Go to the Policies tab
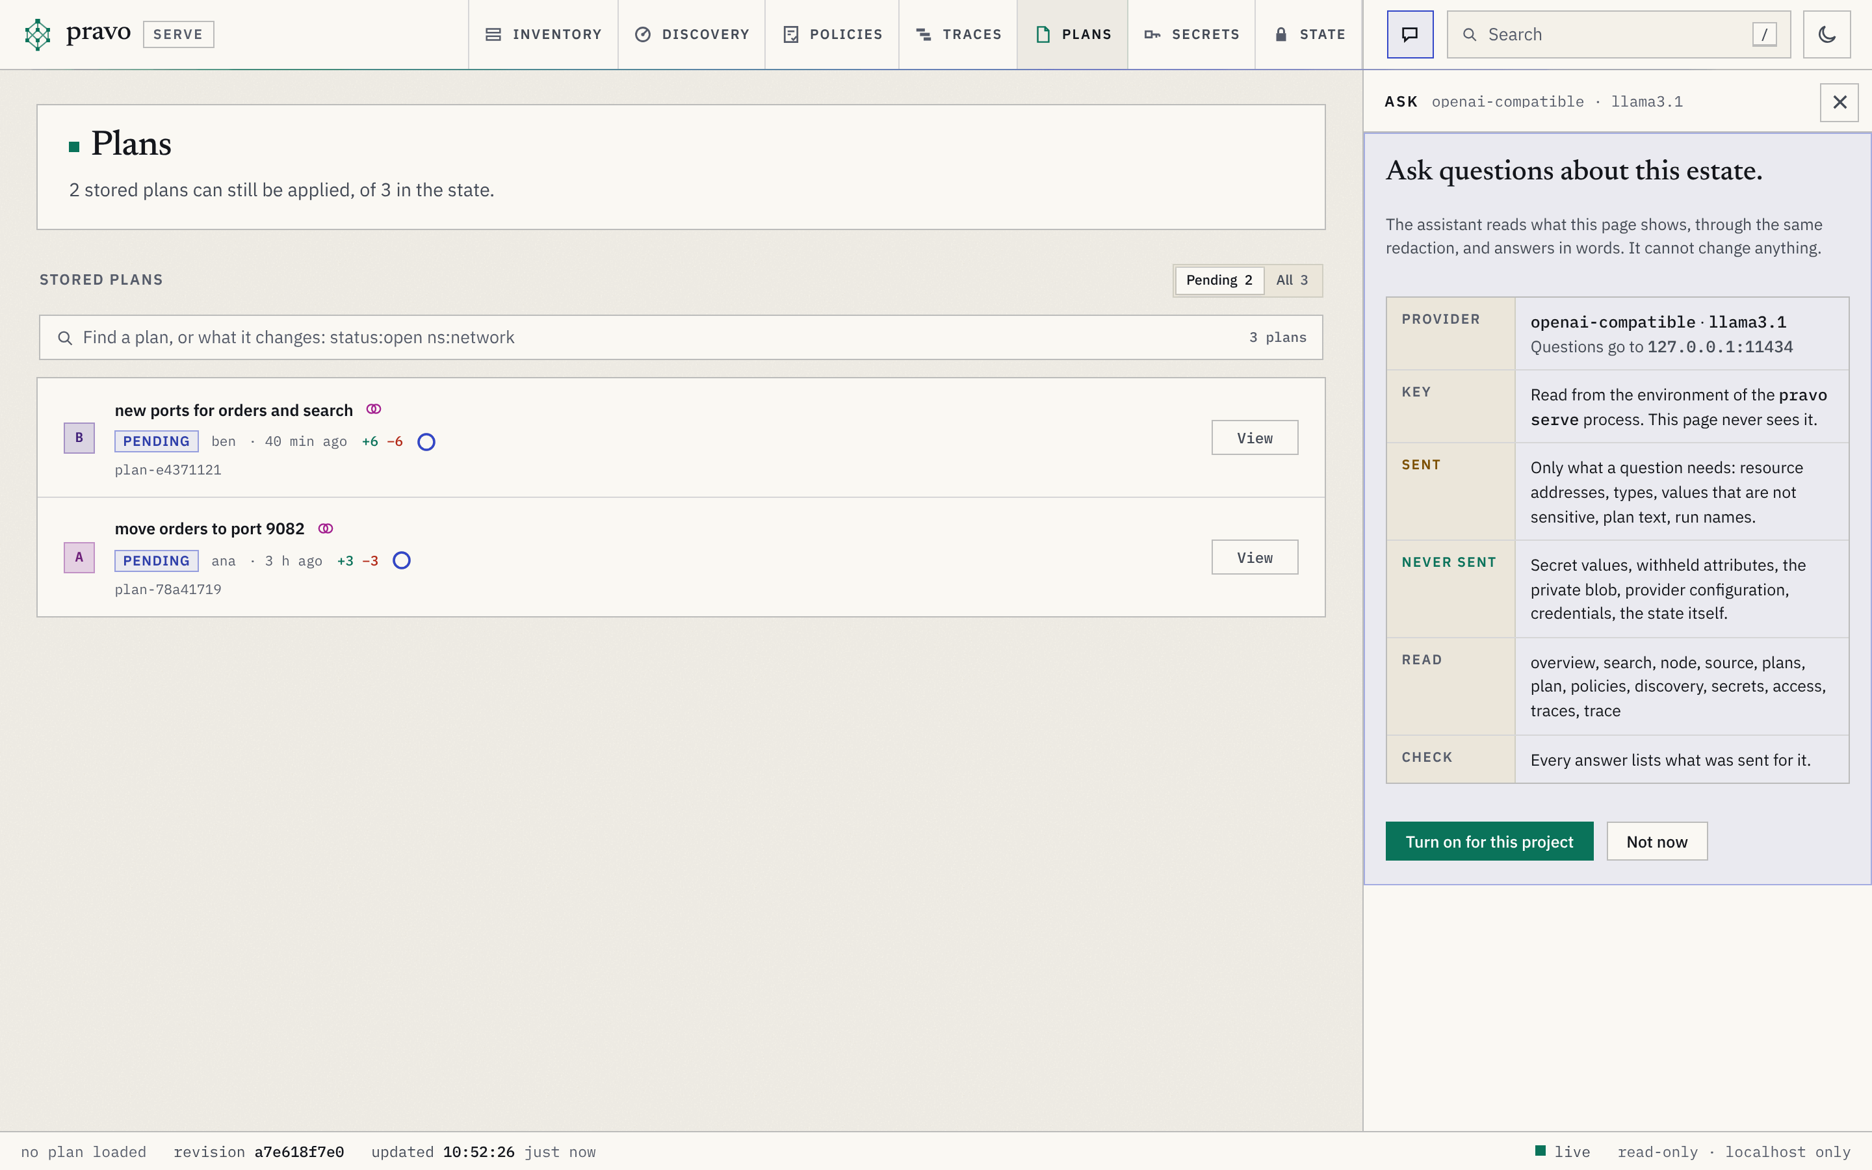The height and width of the screenshot is (1170, 1872). coord(831,34)
